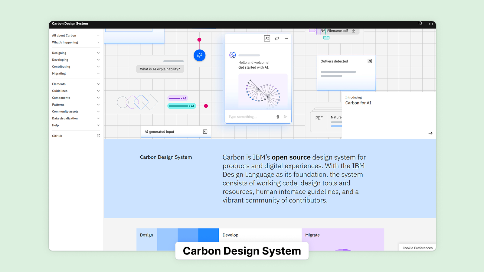Open the Design card
The height and width of the screenshot is (272, 484).
tap(178, 239)
